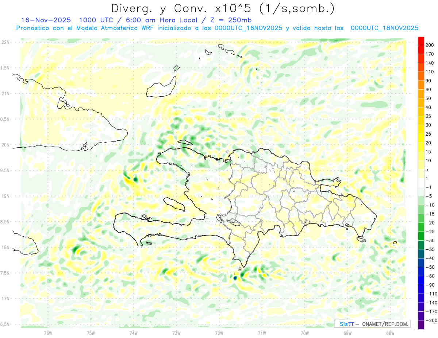Click the '68W' longitude label

click(390, 333)
